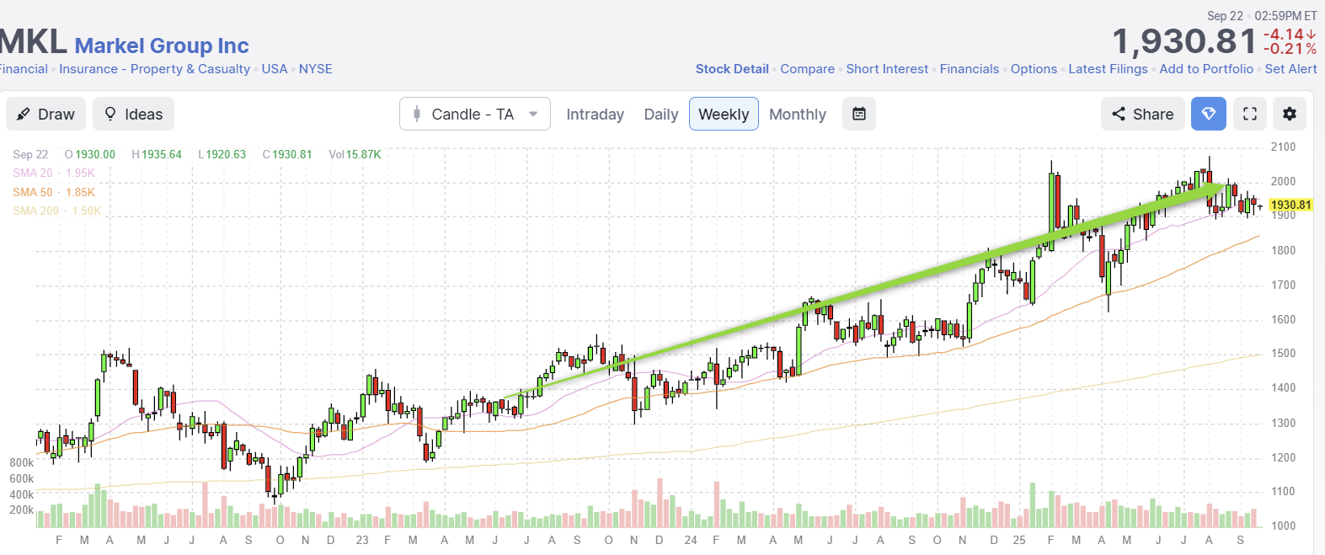The width and height of the screenshot is (1325, 555).
Task: Open the calendar date range icon
Action: point(859,114)
